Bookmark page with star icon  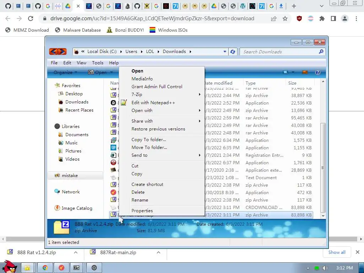coord(285,18)
